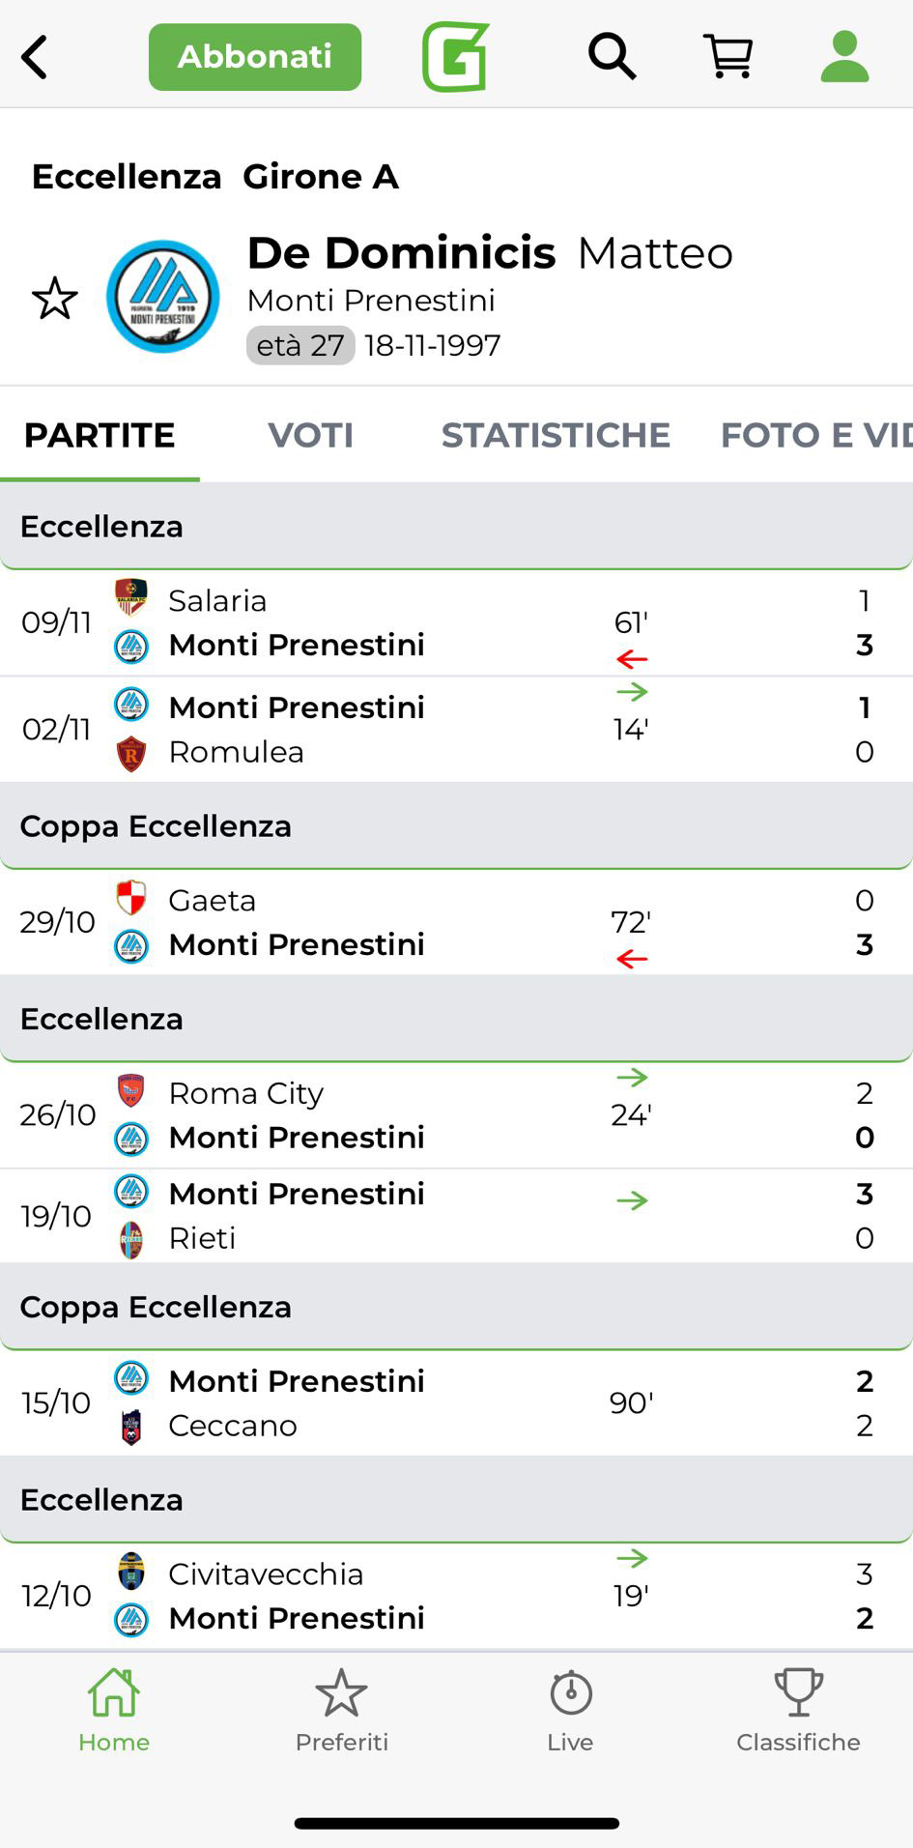
Task: Open the shopping cart icon
Action: point(728,57)
